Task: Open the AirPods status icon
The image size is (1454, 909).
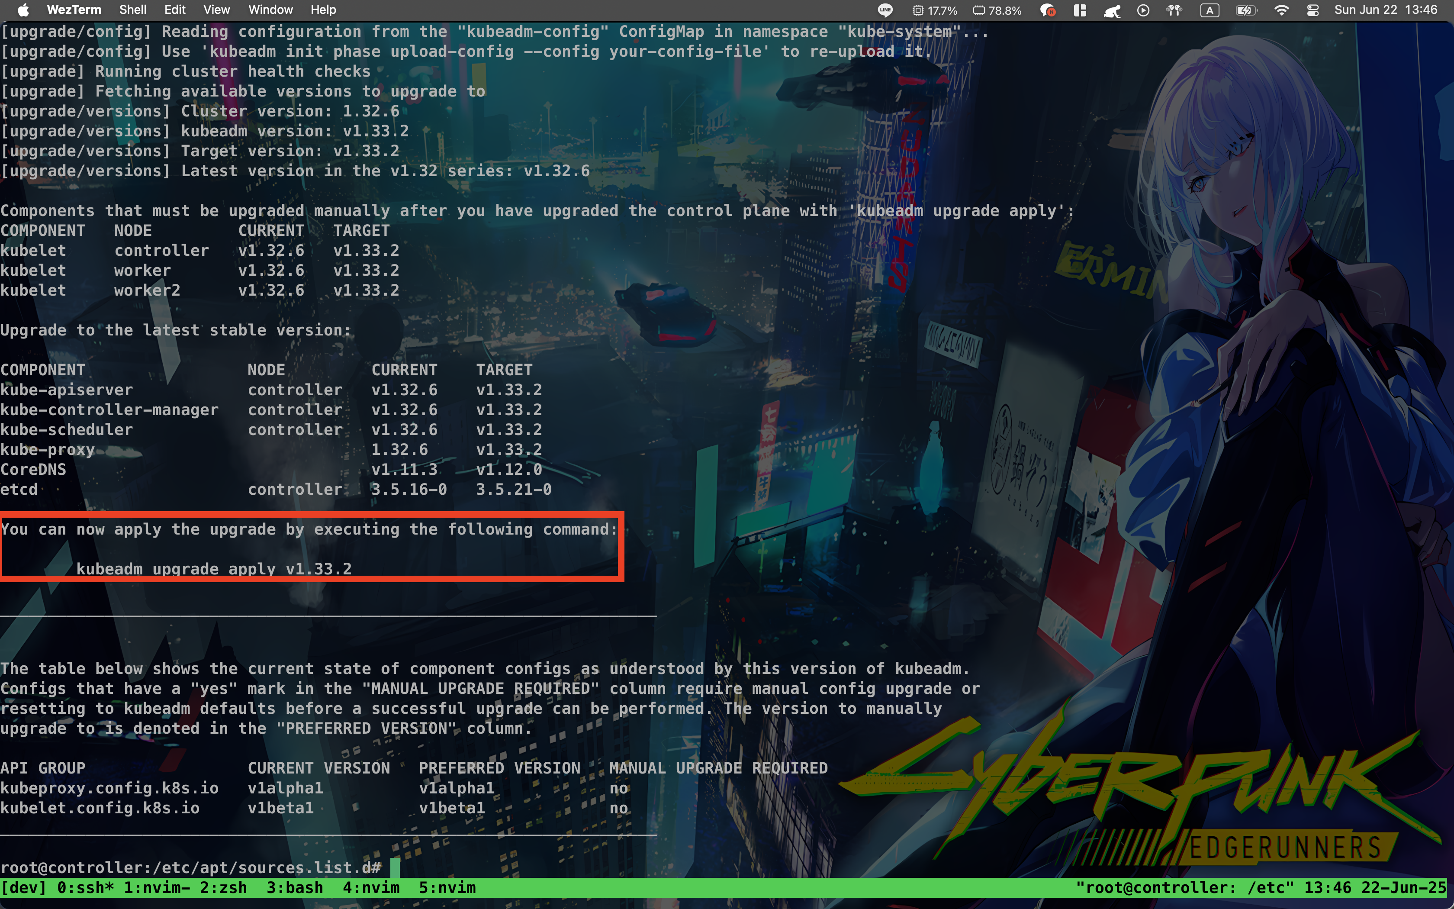Action: point(1174,10)
